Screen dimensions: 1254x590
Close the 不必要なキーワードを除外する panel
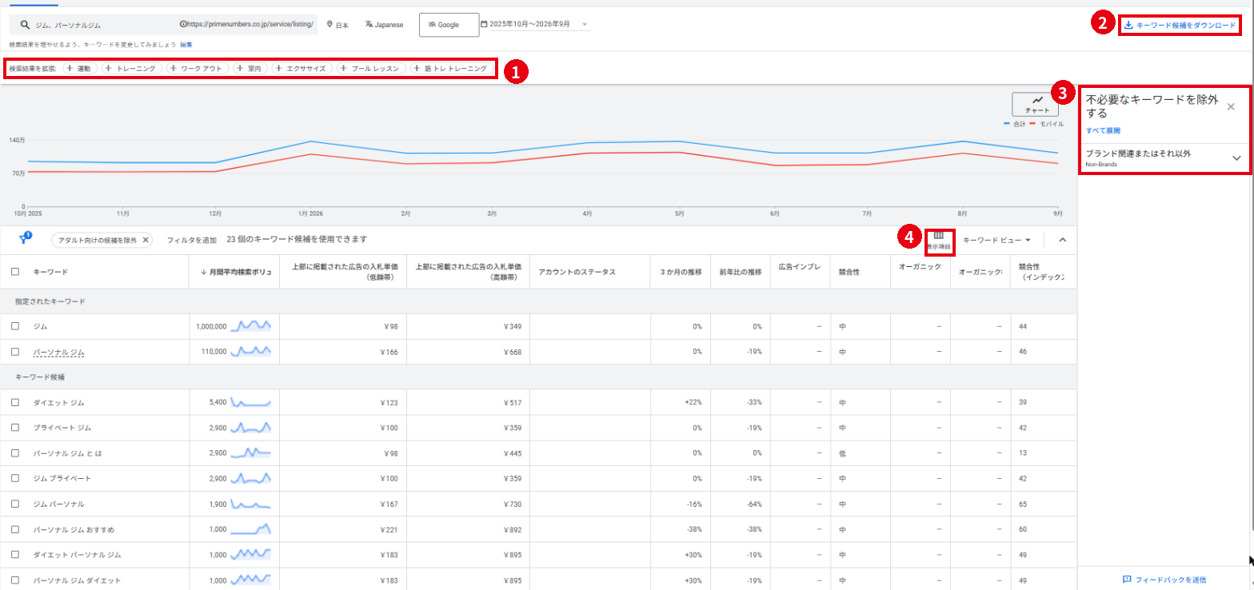(x=1231, y=106)
